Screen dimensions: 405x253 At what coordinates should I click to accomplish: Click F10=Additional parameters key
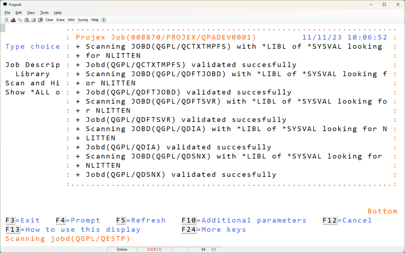[x=244, y=220]
